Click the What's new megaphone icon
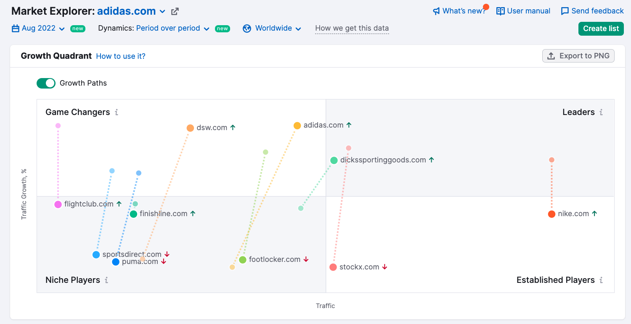 [437, 11]
